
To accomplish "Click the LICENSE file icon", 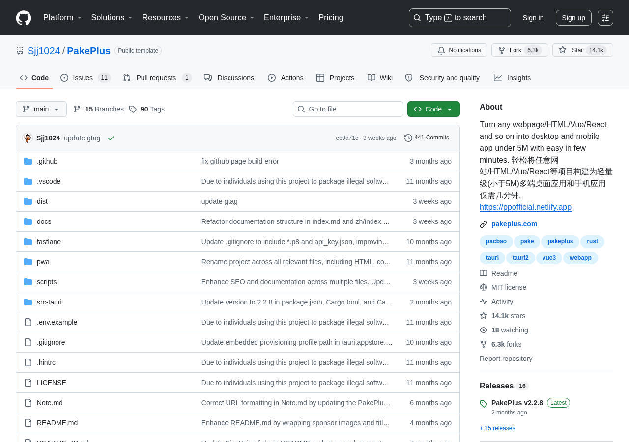I will (28, 383).
